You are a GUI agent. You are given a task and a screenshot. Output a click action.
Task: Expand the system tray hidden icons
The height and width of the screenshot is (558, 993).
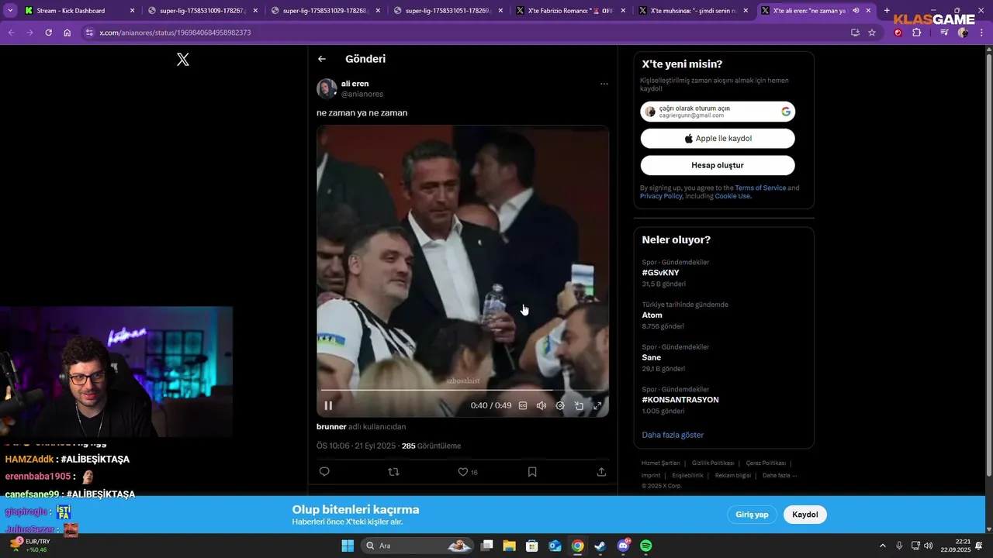(882, 546)
